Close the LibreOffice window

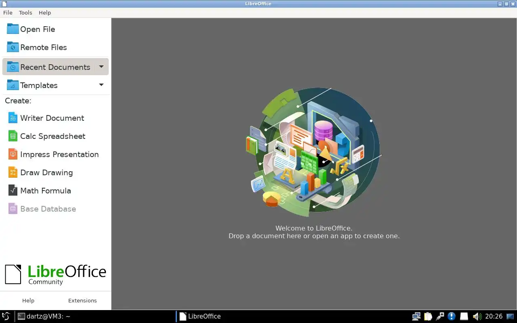[x=513, y=4]
